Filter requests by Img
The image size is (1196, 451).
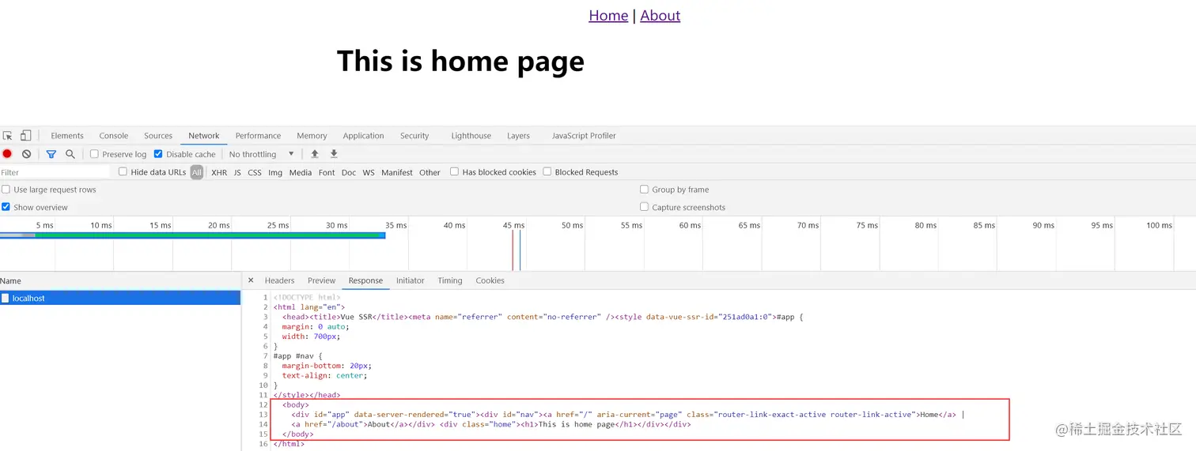(275, 172)
